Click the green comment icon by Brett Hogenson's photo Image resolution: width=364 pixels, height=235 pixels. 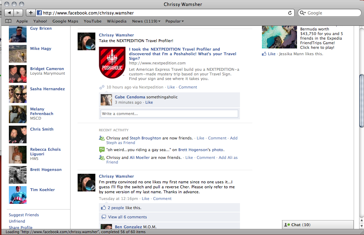(102, 149)
